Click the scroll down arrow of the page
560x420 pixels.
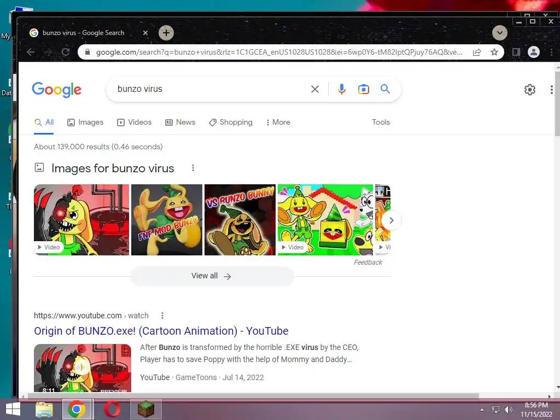[557, 388]
